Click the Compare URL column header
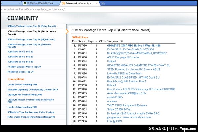 [115, 41]
